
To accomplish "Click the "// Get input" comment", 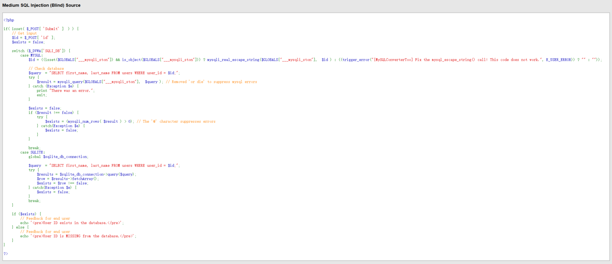I will [x=24, y=33].
